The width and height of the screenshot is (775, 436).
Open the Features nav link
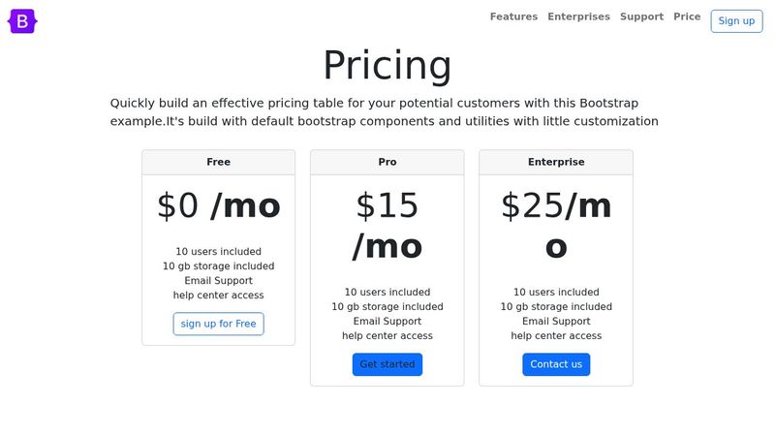(513, 16)
